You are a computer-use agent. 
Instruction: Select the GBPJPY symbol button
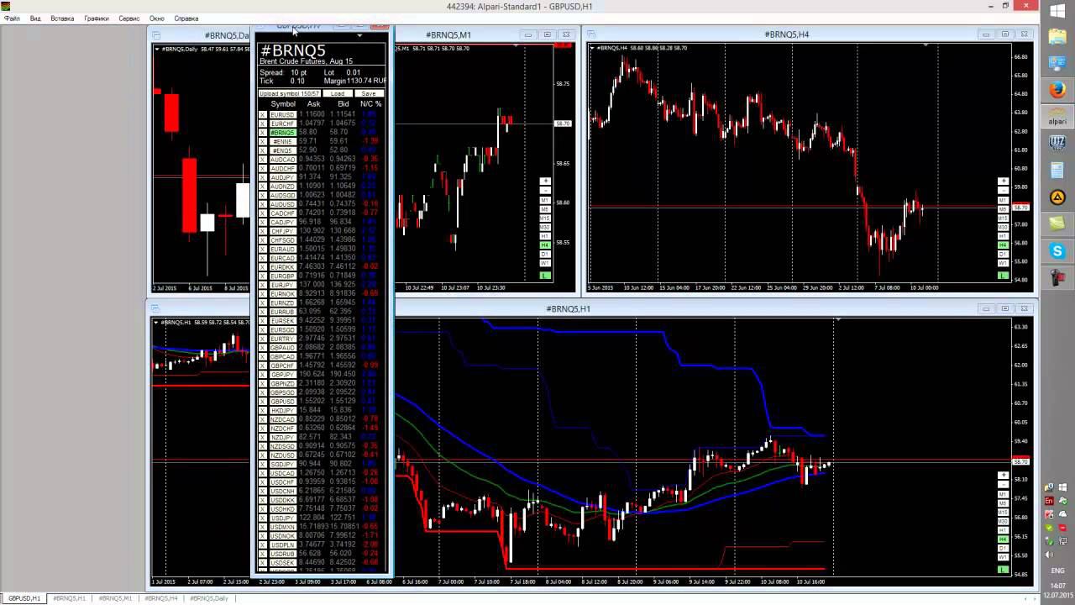[282, 375]
